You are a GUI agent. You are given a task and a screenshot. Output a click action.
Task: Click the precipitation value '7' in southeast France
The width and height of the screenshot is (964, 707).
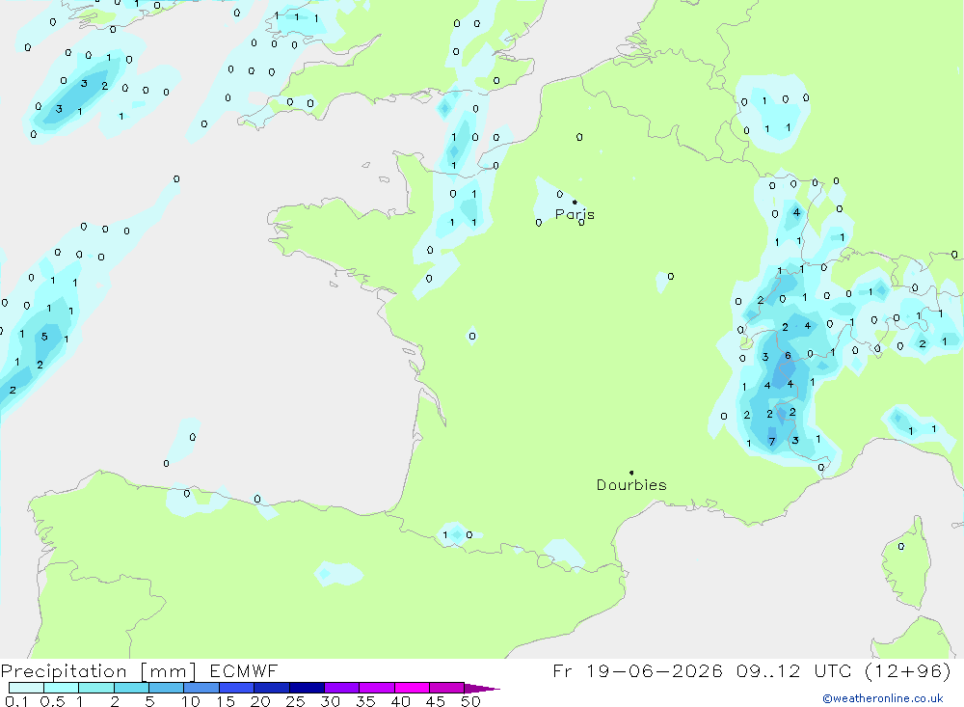click(772, 442)
